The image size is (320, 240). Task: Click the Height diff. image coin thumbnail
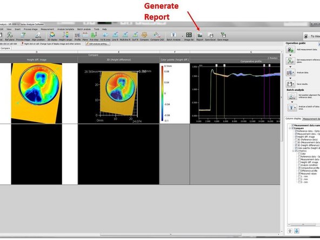click(37, 94)
